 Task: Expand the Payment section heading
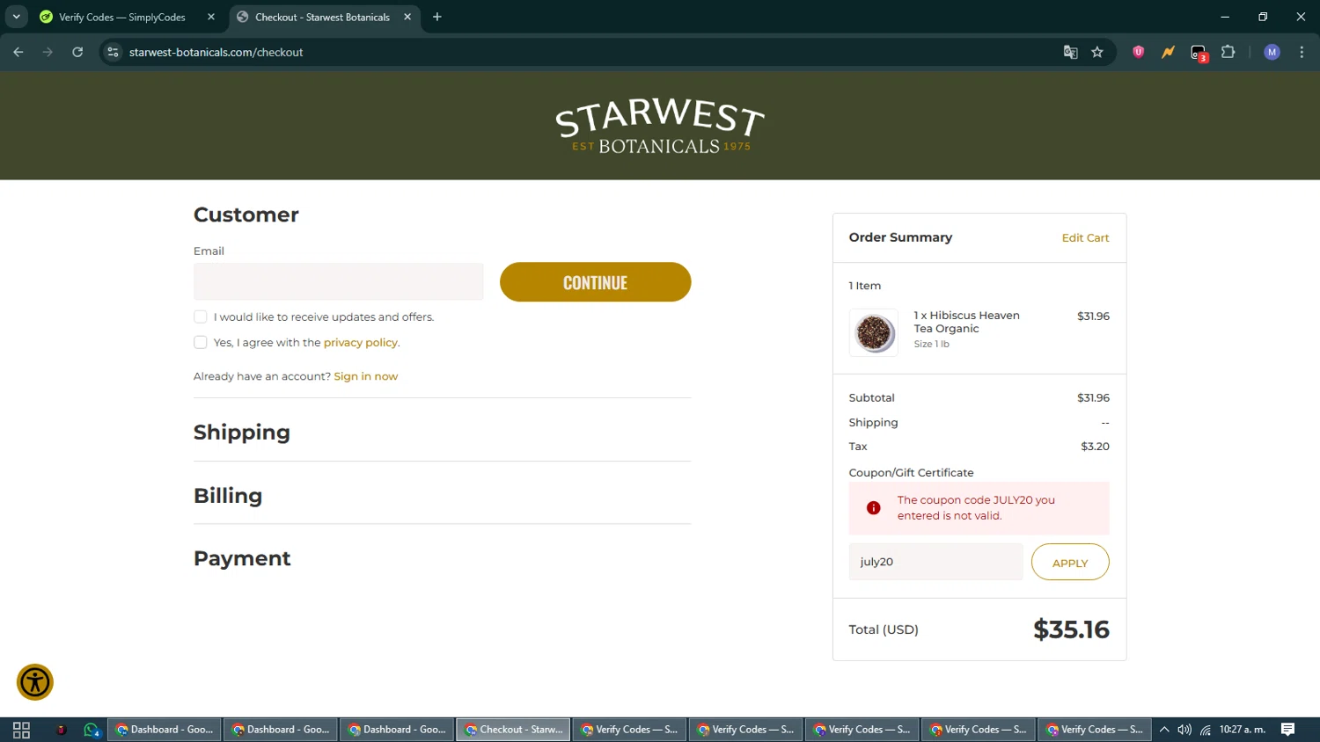click(x=242, y=558)
